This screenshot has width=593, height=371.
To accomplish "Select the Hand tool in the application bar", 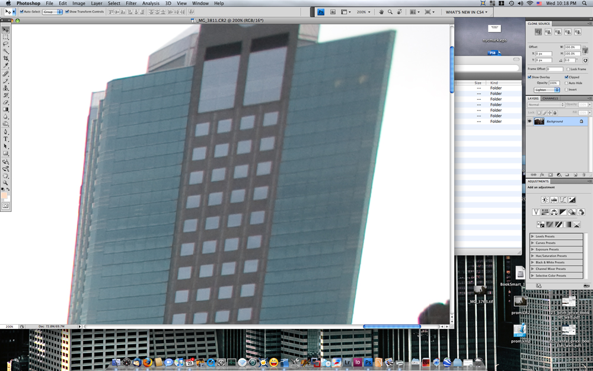I will pyautogui.click(x=381, y=12).
